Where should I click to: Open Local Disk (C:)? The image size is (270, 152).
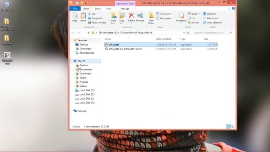click(87, 90)
